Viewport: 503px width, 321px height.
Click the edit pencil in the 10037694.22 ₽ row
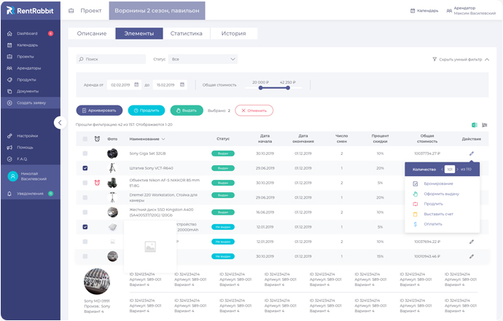471,242
